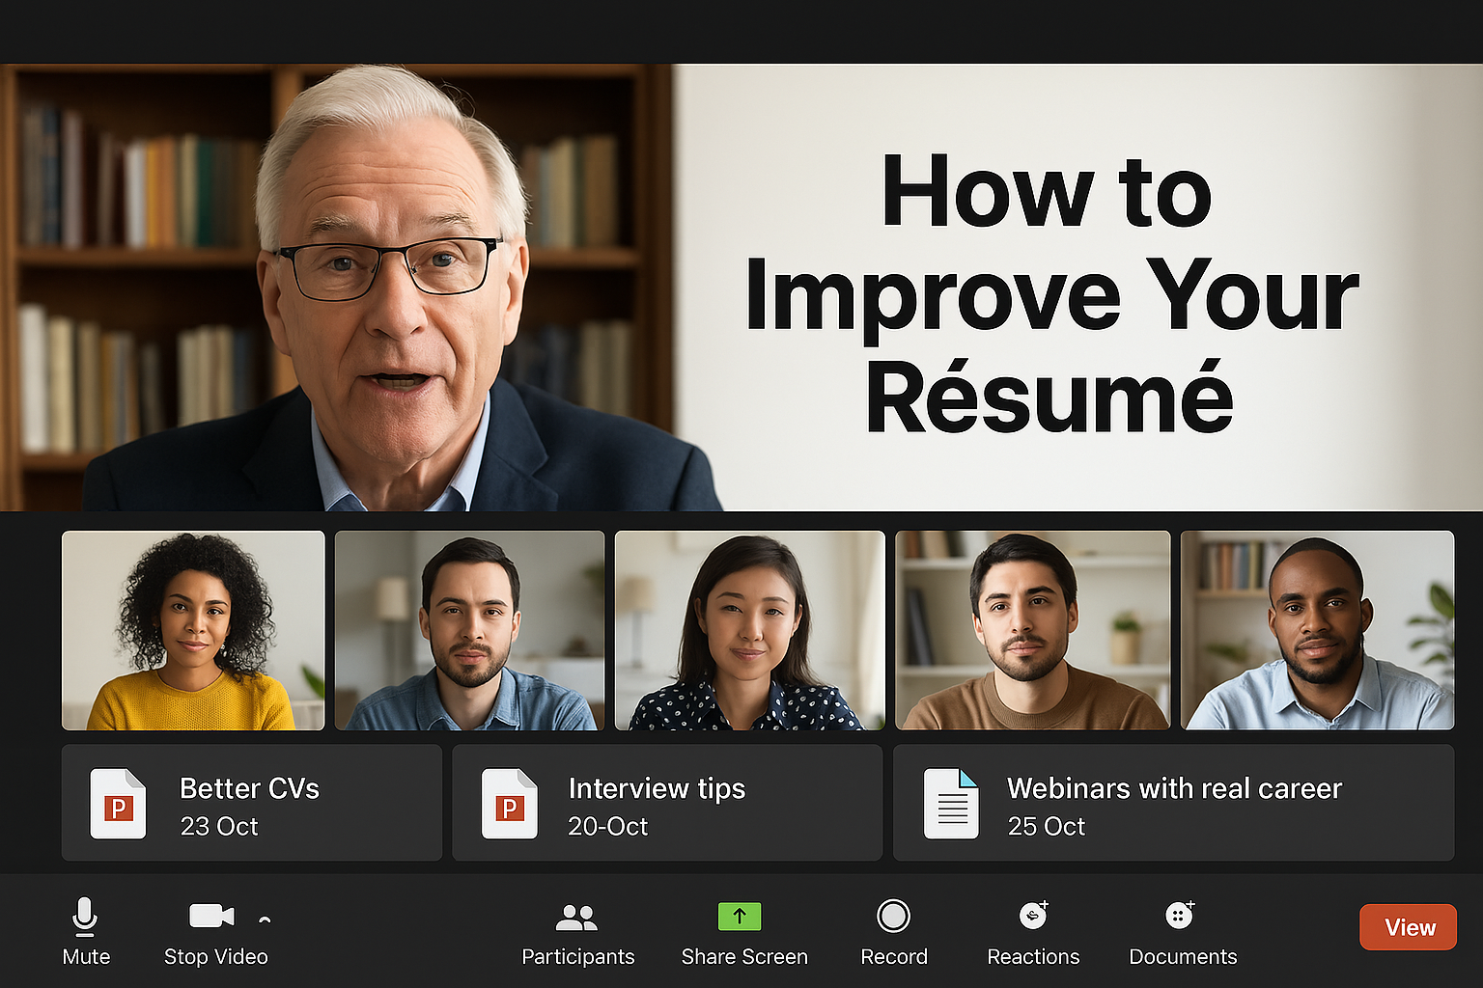
Task: Select the "Interview tips" title text
Action: [x=657, y=788]
